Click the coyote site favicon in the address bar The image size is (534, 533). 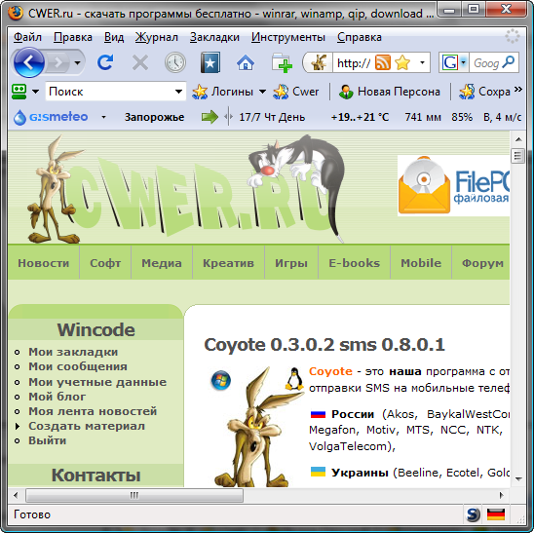tap(319, 62)
